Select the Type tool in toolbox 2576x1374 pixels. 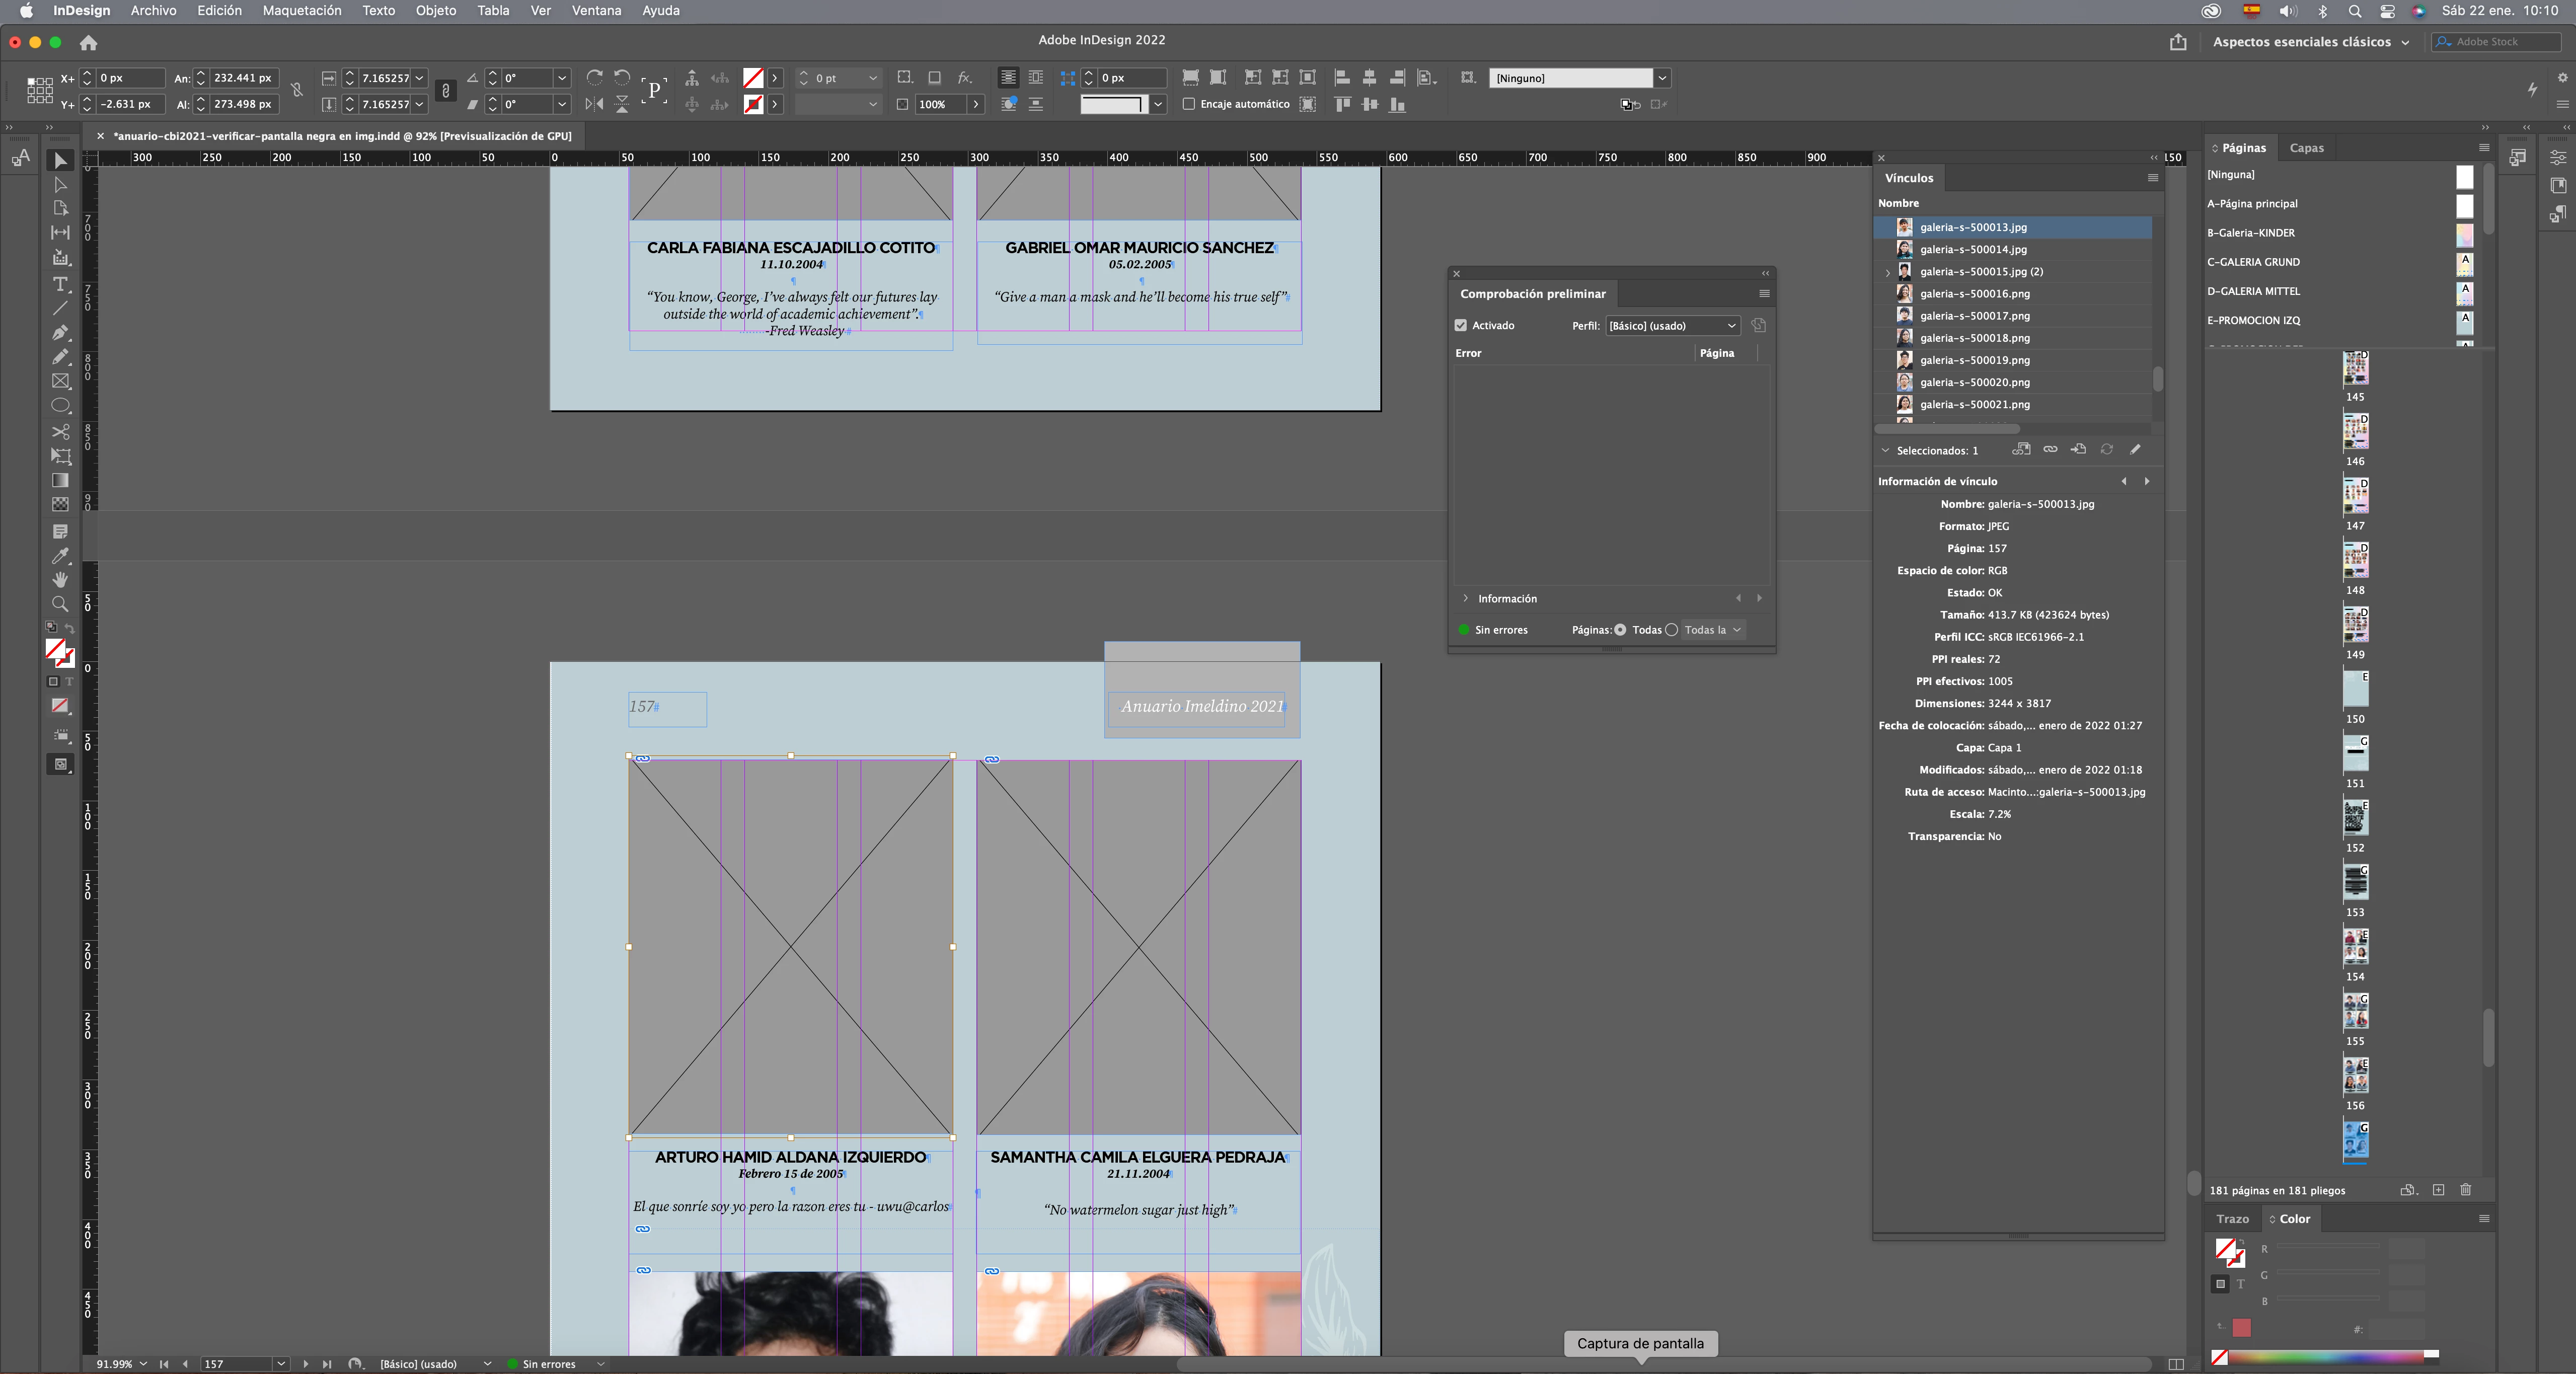pos(60,284)
